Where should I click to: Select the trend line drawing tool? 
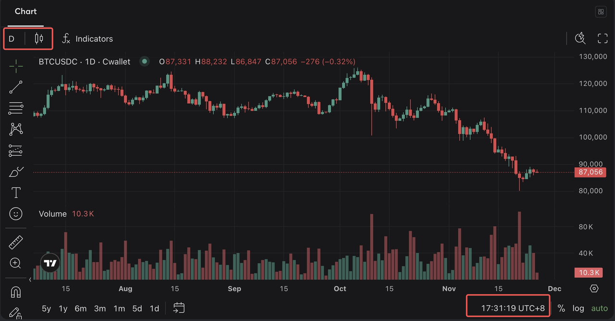tap(16, 87)
